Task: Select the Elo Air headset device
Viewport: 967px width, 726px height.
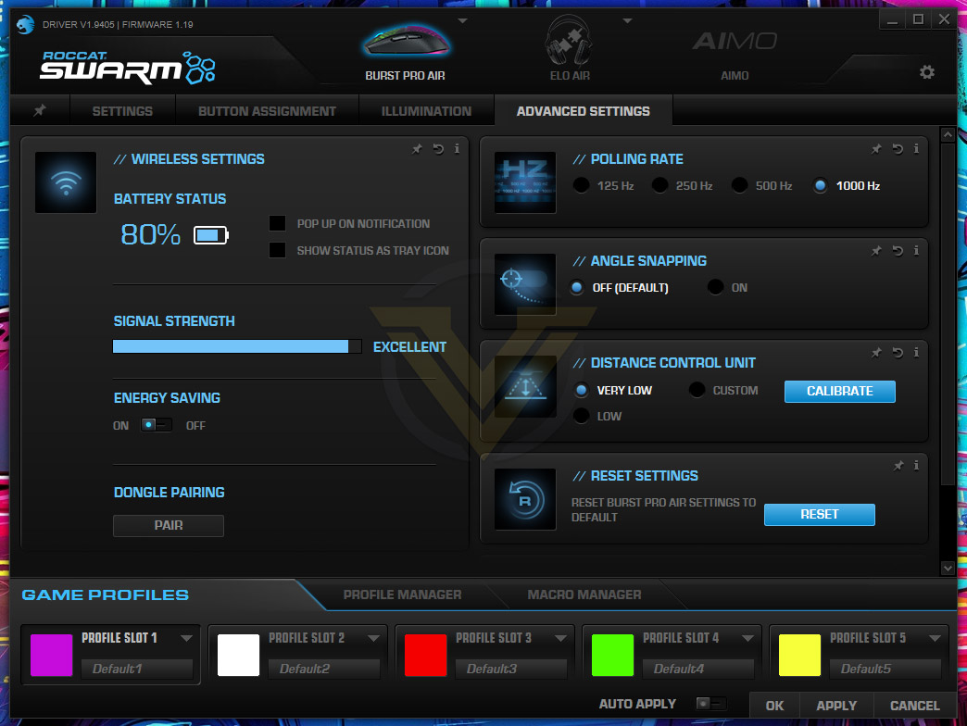Action: click(570, 49)
